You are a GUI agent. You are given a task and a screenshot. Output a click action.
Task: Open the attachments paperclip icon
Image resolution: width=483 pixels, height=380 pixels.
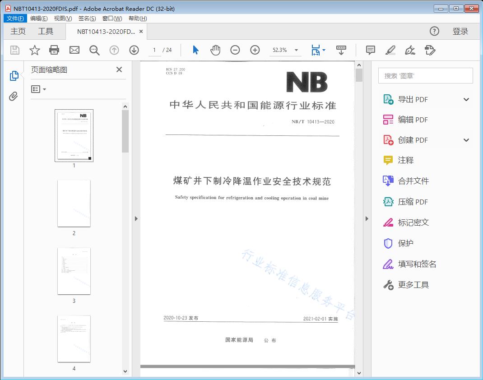tap(14, 95)
